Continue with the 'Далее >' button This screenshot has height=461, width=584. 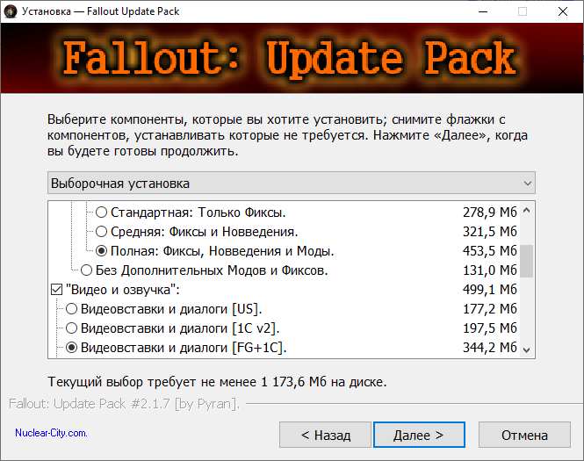tap(420, 435)
